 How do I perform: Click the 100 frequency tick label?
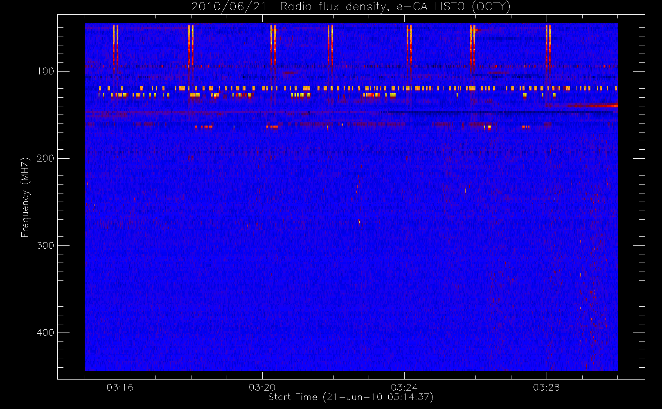45,71
